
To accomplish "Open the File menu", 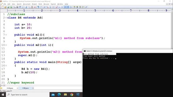I will pyautogui.click(x=5, y=4).
